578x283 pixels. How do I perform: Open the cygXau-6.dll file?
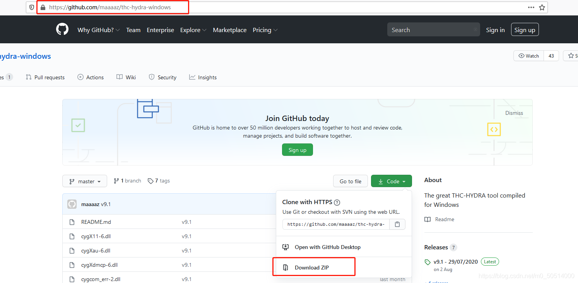coord(96,251)
